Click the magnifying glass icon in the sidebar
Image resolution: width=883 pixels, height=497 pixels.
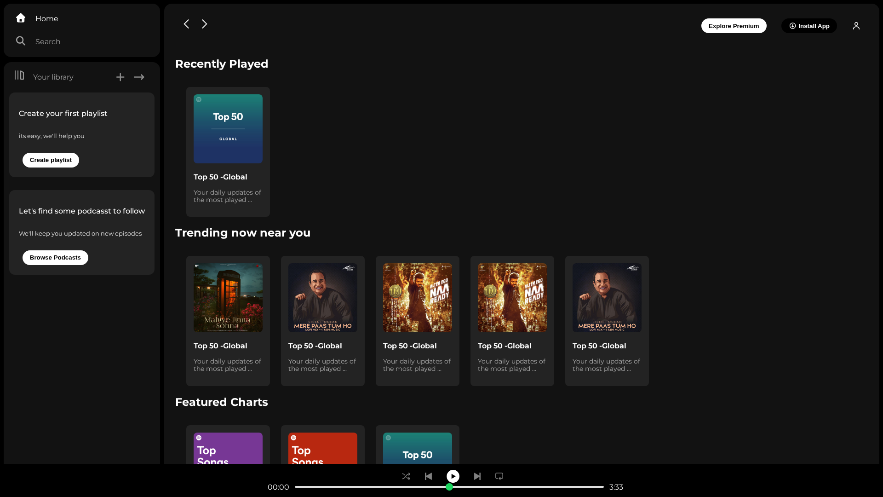pos(21,41)
